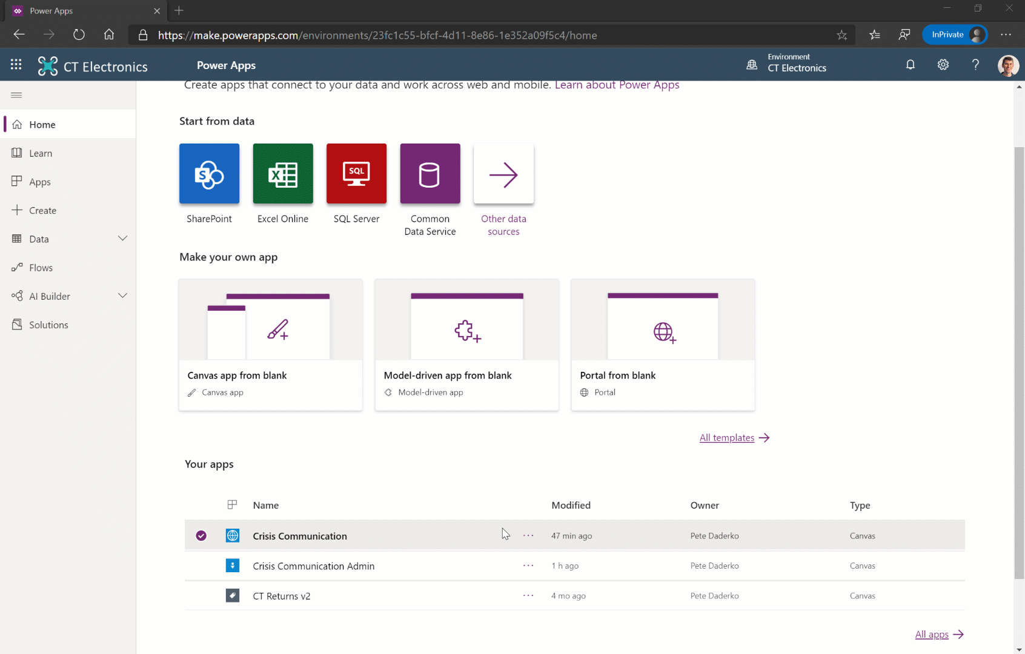This screenshot has width=1025, height=654.
Task: Open browser settings ellipsis menu
Action: 1006,35
